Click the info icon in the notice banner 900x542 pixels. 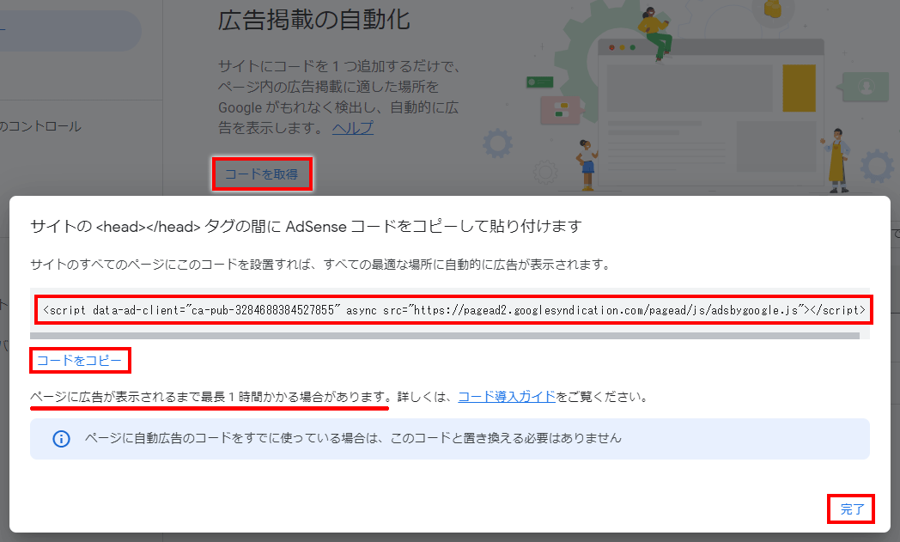click(x=62, y=439)
